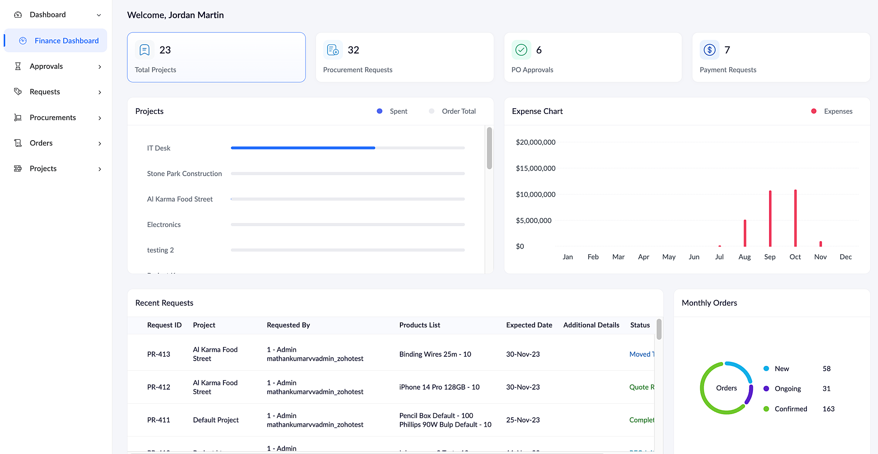This screenshot has width=878, height=454.
Task: Click the Approvals hourglass icon
Action: point(18,66)
